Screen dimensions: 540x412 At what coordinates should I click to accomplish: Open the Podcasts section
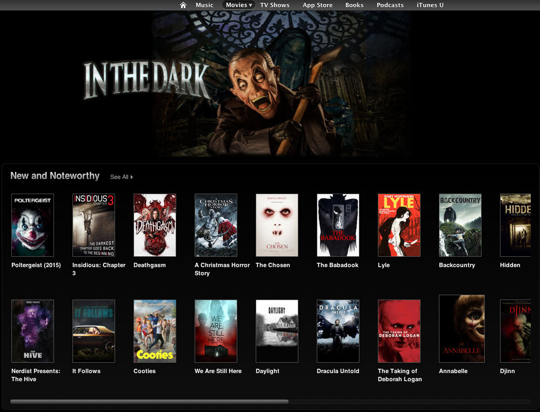click(390, 5)
